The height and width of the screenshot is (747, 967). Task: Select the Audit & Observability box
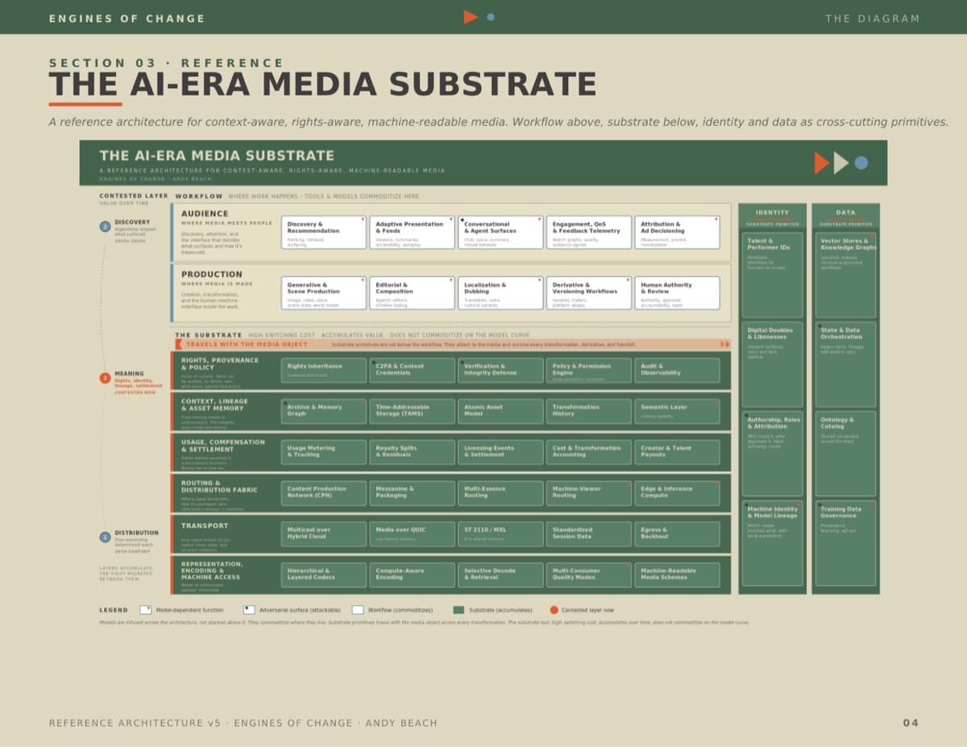(678, 370)
